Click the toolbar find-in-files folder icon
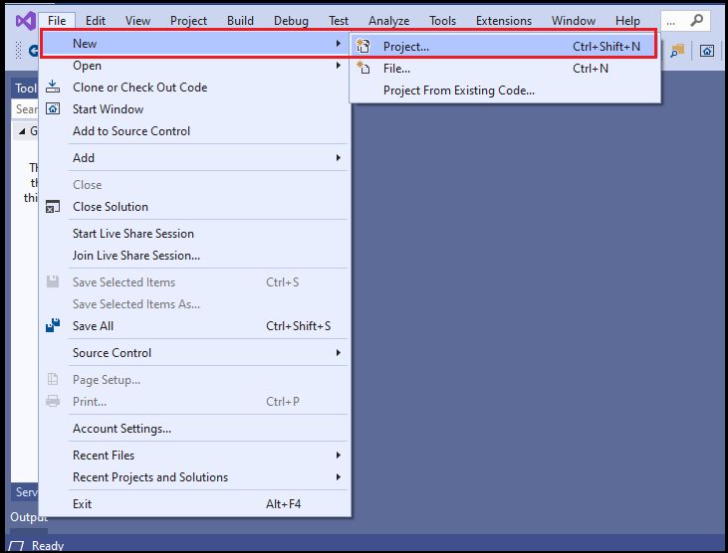Screen dimensions: 728x553 [x=677, y=51]
